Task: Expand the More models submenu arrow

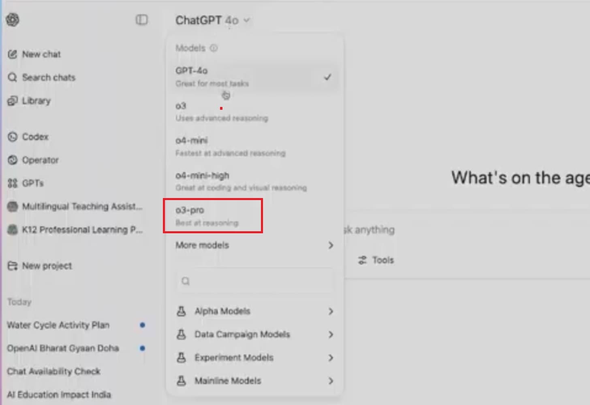Action: click(x=331, y=245)
